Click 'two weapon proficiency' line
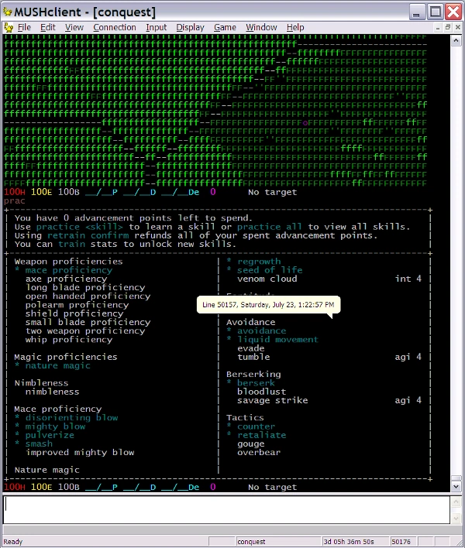Viewport: 465px width, 548px height. [85, 331]
